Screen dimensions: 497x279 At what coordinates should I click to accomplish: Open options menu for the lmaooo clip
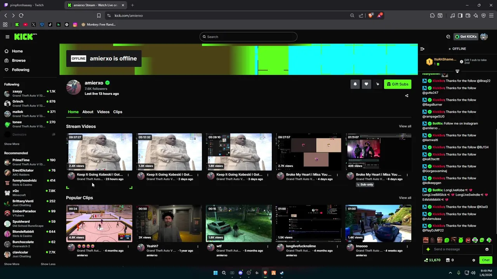(x=407, y=246)
